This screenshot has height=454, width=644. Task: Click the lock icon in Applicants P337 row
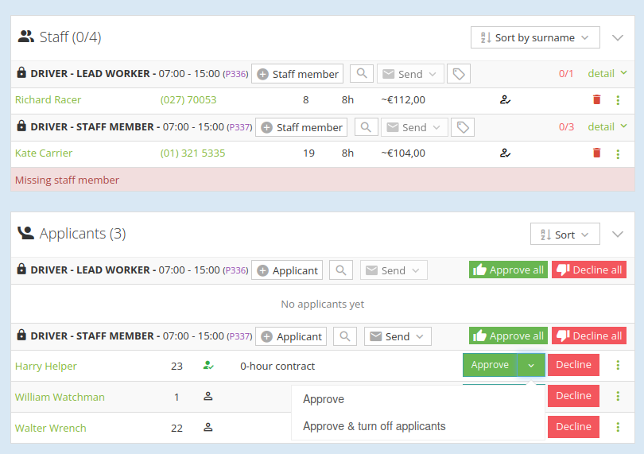point(21,335)
